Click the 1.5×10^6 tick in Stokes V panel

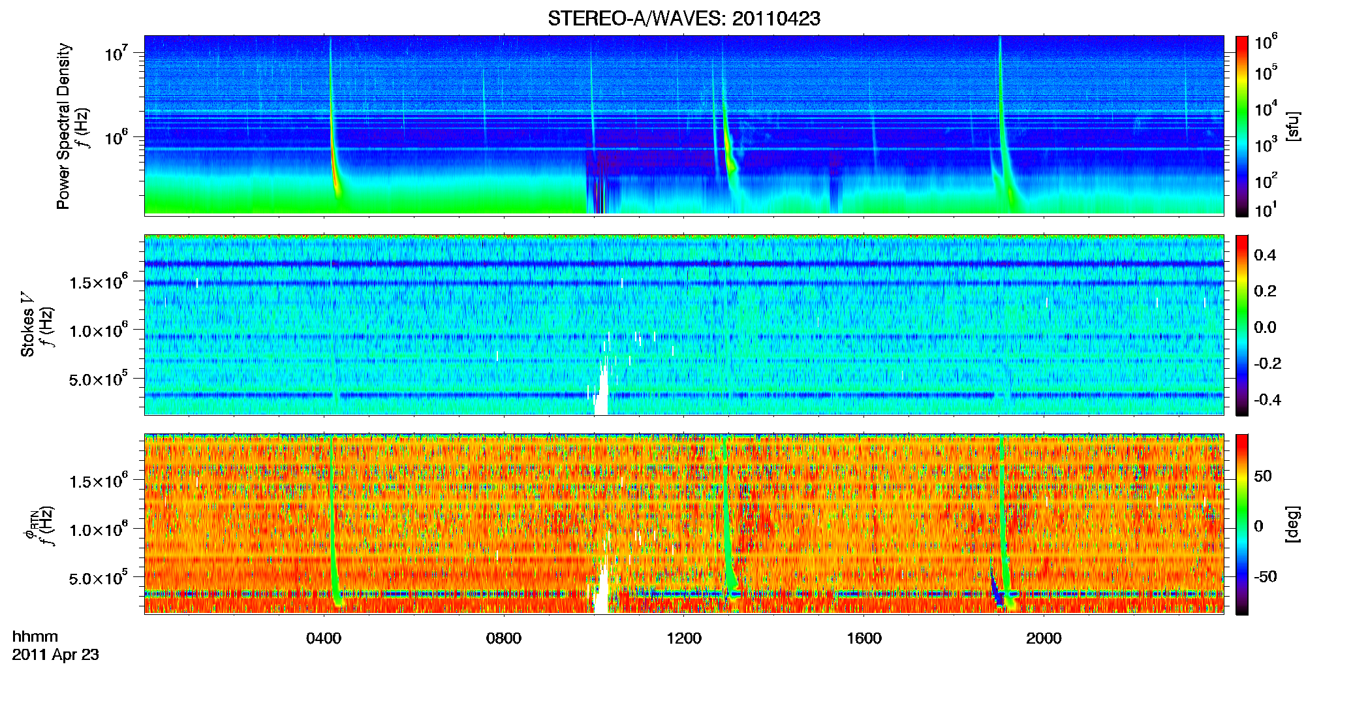(99, 282)
